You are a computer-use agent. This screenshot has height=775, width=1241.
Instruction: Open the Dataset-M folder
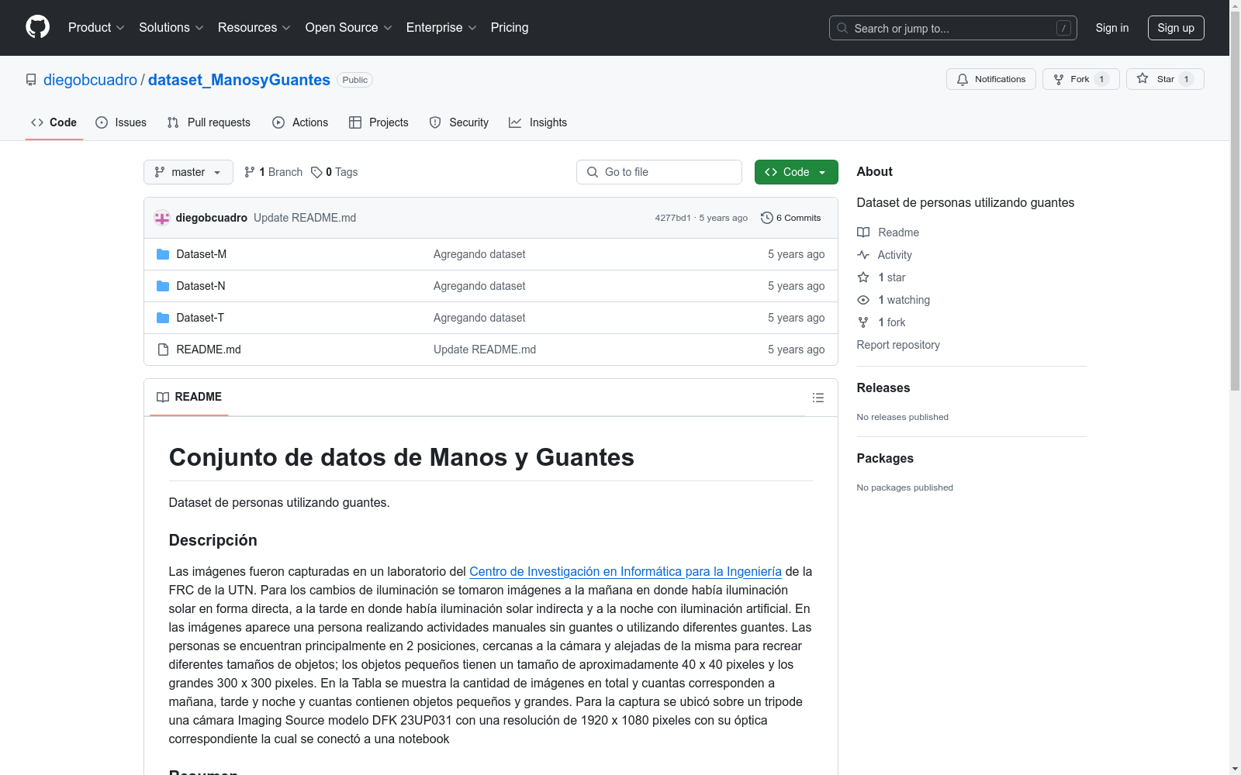[202, 254]
